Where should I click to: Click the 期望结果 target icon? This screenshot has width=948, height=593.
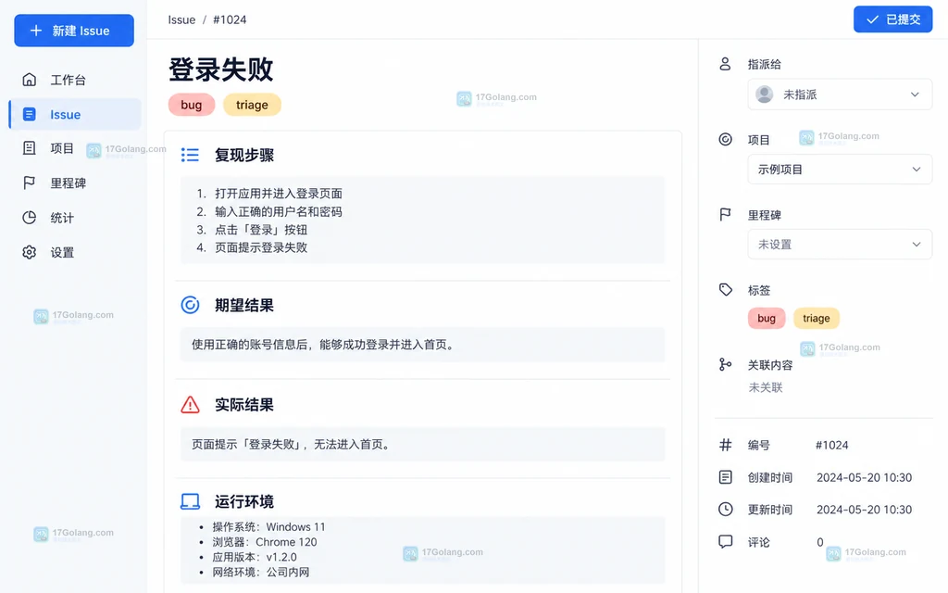tap(190, 305)
